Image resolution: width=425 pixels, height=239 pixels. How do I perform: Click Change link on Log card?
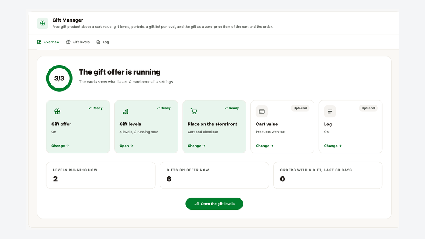click(x=333, y=146)
